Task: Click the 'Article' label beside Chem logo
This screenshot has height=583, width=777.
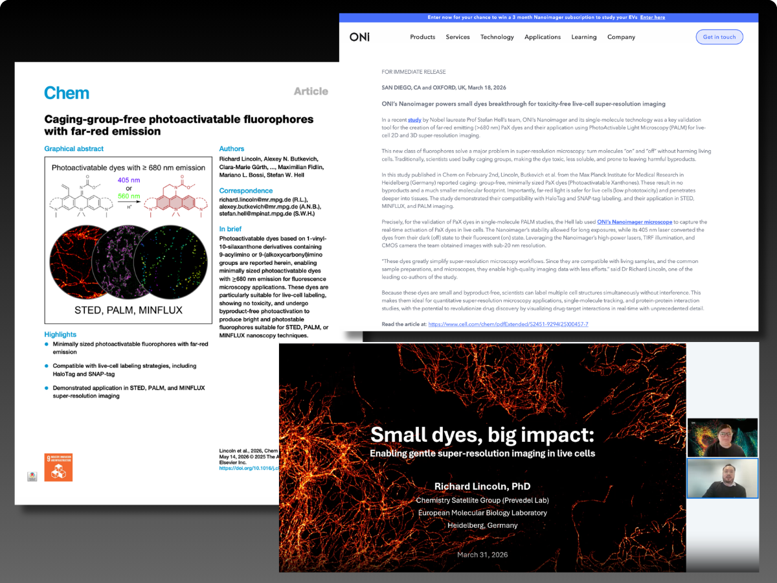Action: pyautogui.click(x=311, y=91)
